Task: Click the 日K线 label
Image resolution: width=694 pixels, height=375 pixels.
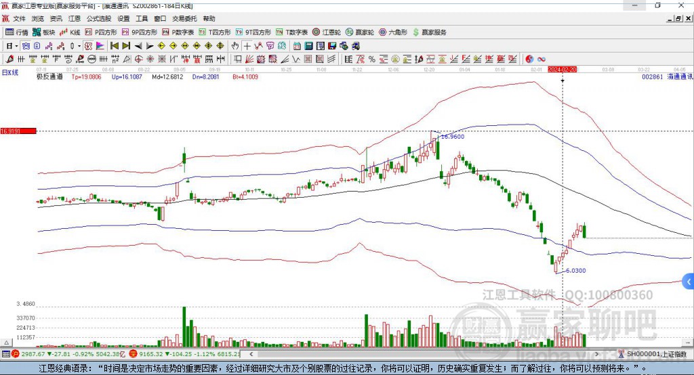Action: click(x=10, y=72)
